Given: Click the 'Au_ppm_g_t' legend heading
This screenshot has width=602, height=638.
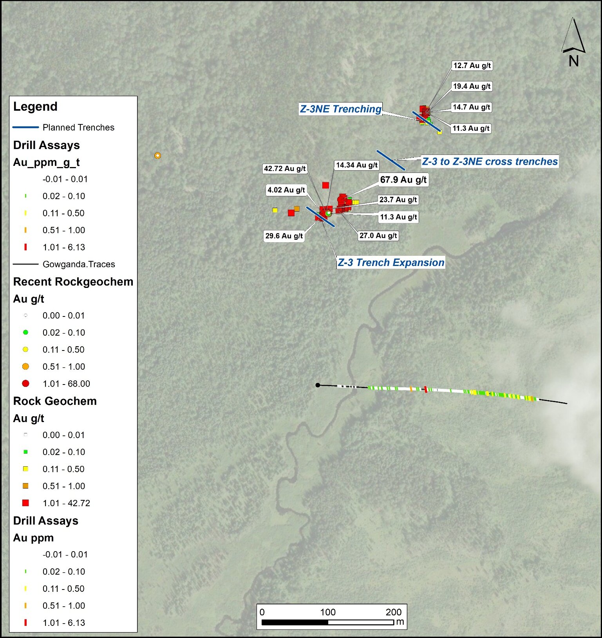Looking at the screenshot, I should click(x=46, y=162).
